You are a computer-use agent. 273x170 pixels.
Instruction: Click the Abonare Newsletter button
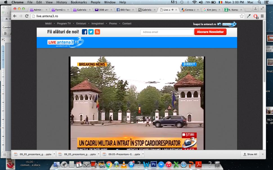click(x=210, y=32)
